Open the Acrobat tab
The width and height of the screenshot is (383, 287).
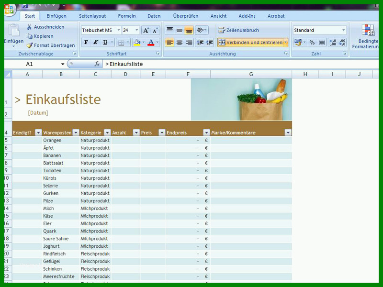tap(276, 16)
